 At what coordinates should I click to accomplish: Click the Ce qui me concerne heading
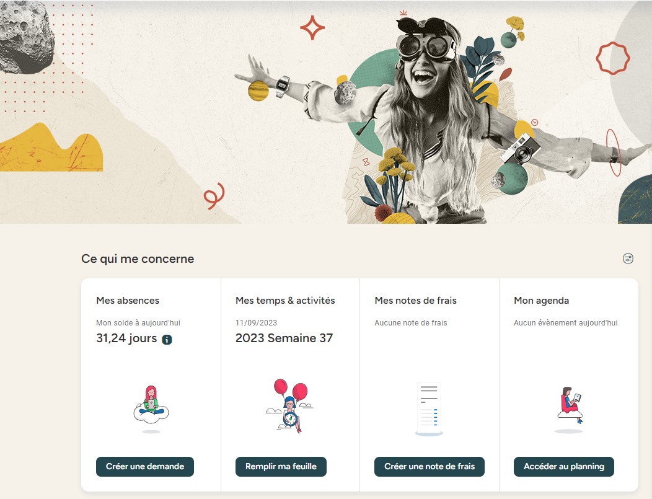138,258
